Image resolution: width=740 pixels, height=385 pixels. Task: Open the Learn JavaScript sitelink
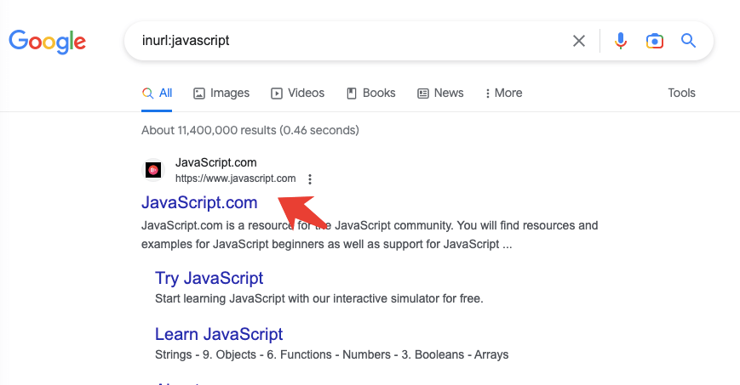click(219, 334)
